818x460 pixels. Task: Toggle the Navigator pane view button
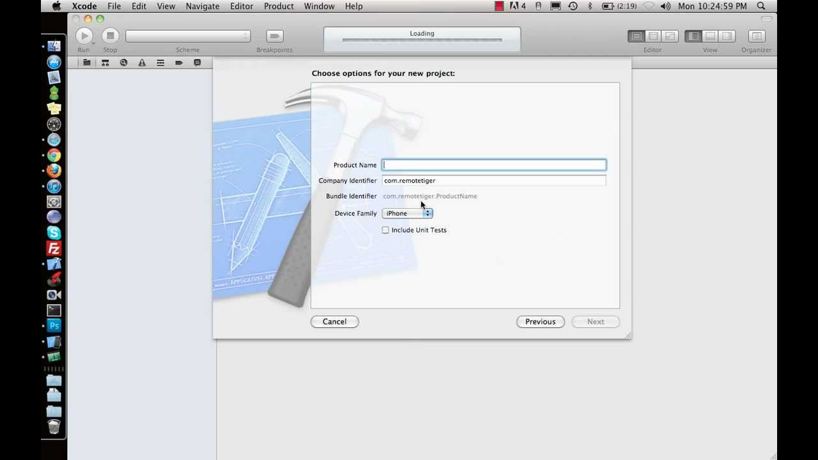pos(693,36)
